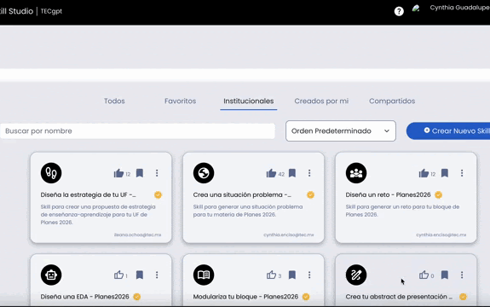This screenshot has width=490, height=307.
Task: Open the 'Diseña una EDA - Planes2026' skill title
Action: (x=84, y=297)
